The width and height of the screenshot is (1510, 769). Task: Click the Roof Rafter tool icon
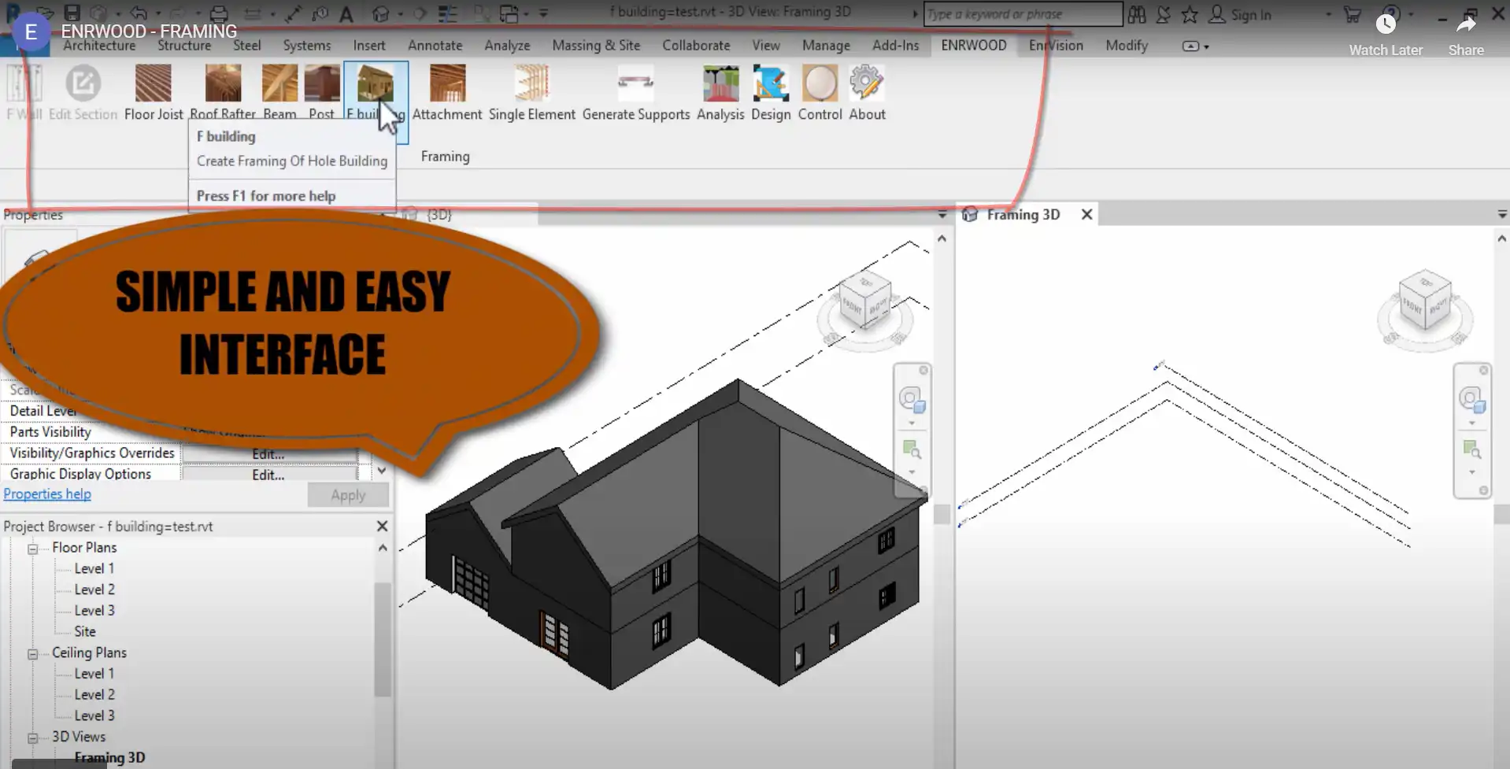pos(223,85)
